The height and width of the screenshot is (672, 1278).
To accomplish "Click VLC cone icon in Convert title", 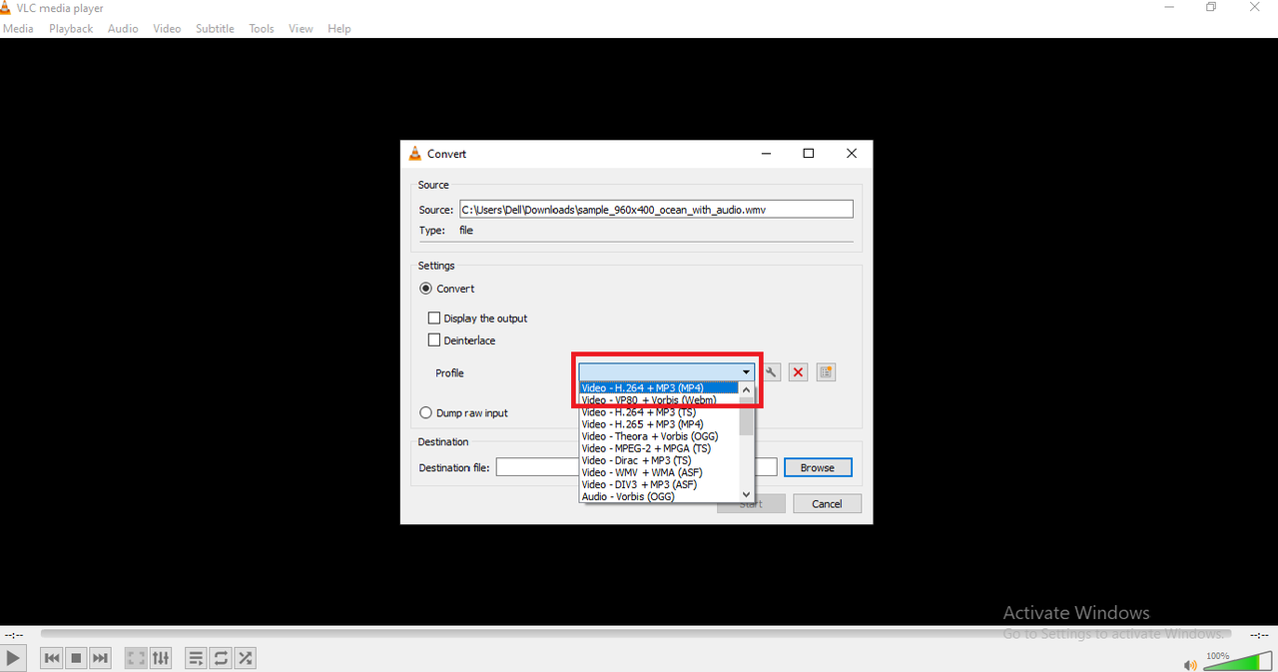I will click(x=415, y=153).
